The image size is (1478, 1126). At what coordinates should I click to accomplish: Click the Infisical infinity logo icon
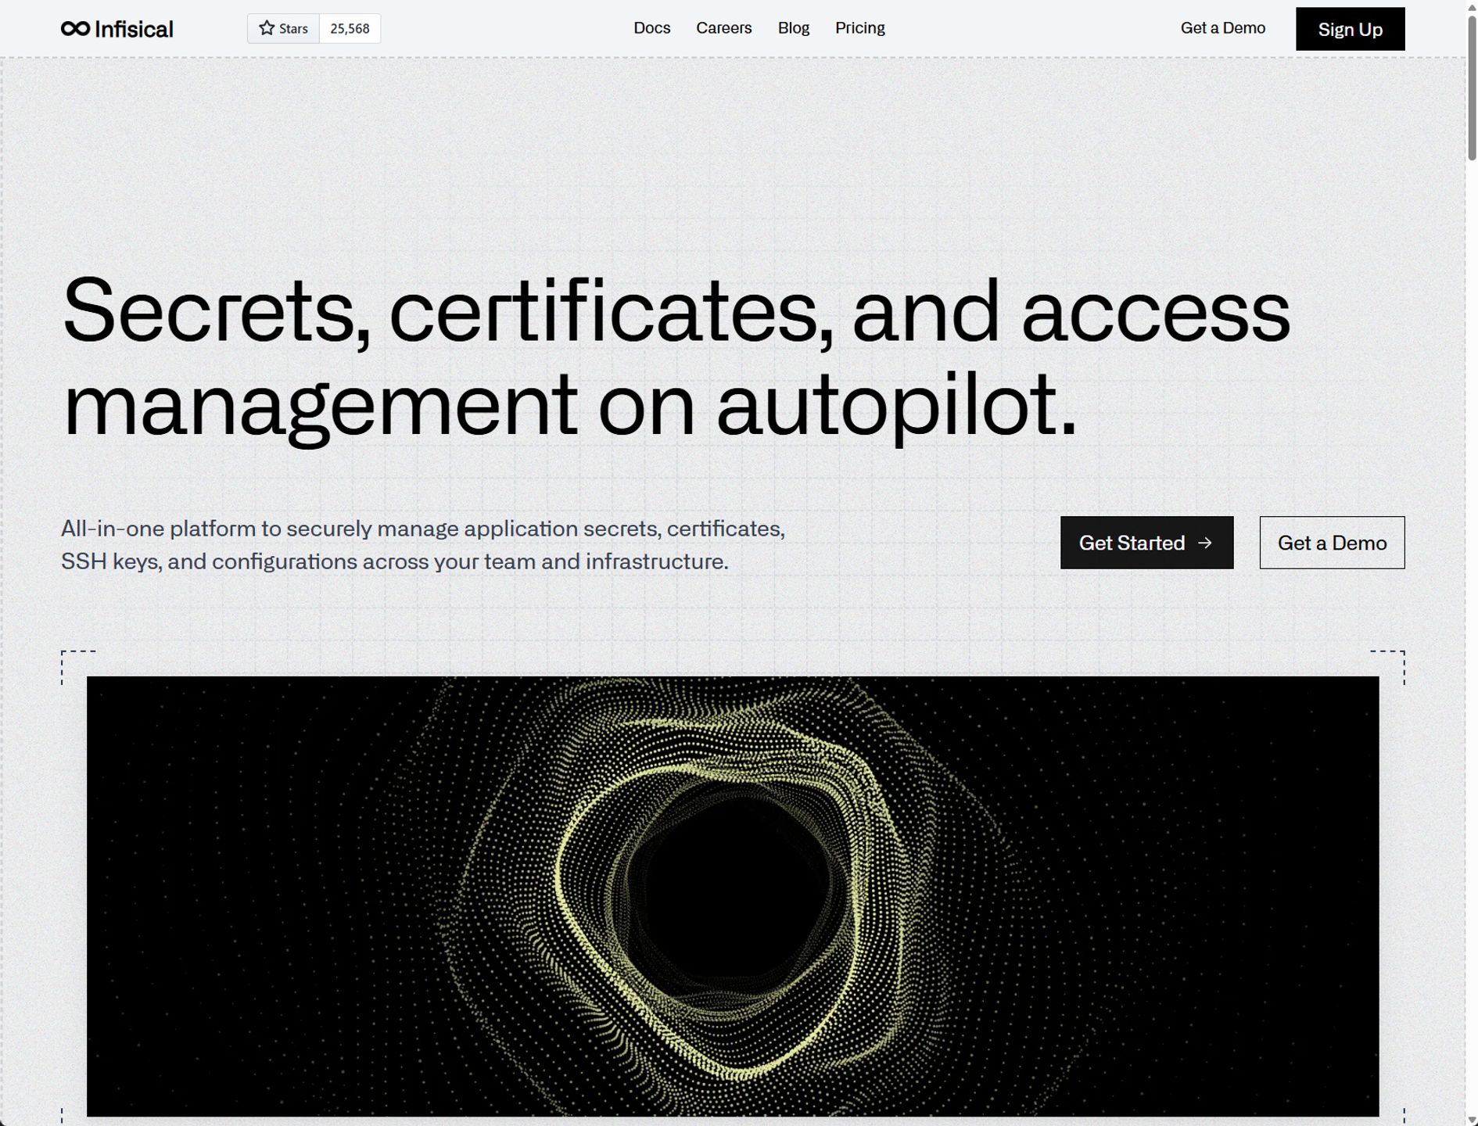click(x=75, y=29)
